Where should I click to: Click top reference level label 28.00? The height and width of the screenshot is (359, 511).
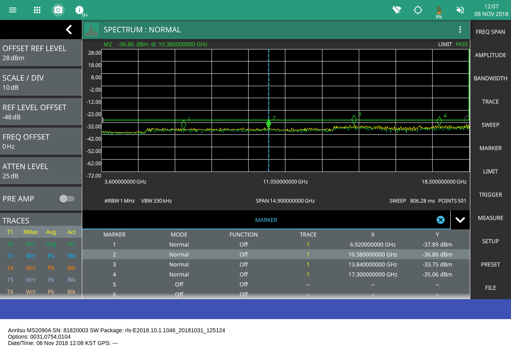[95, 53]
